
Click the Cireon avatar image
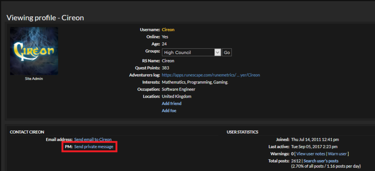coord(34,51)
